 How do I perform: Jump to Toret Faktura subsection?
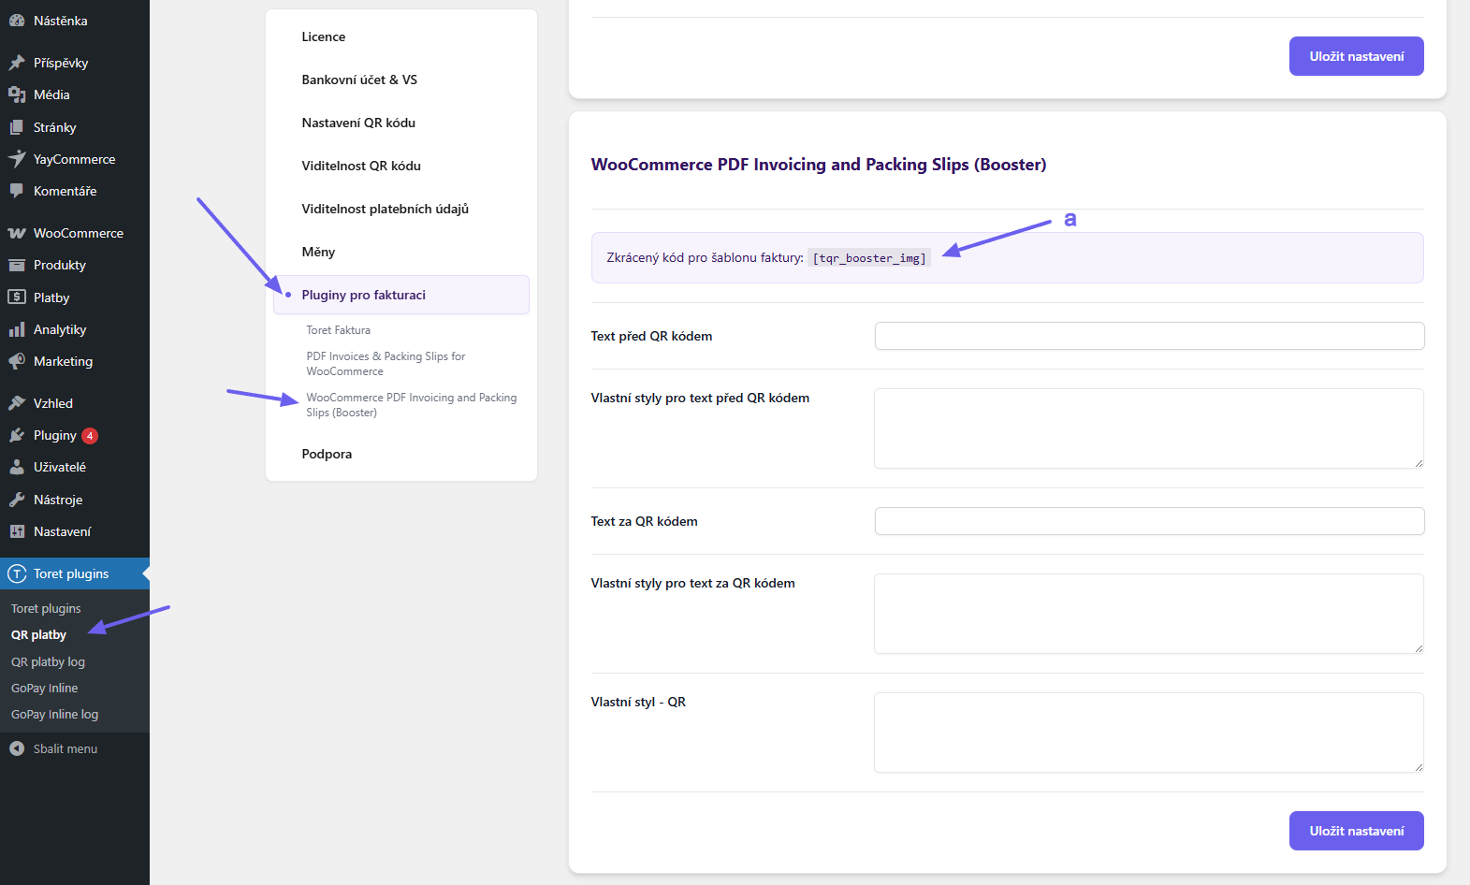click(338, 330)
